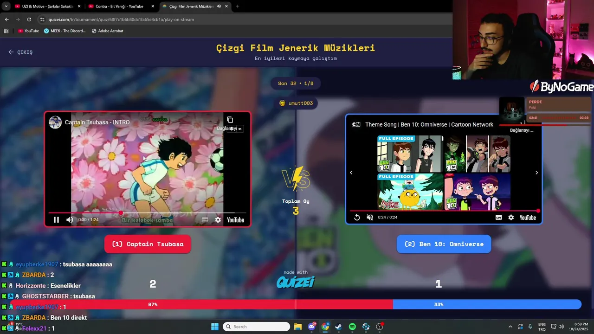Open the Adobe Acrobat bookmark
The height and width of the screenshot is (334, 594).
coord(107,31)
